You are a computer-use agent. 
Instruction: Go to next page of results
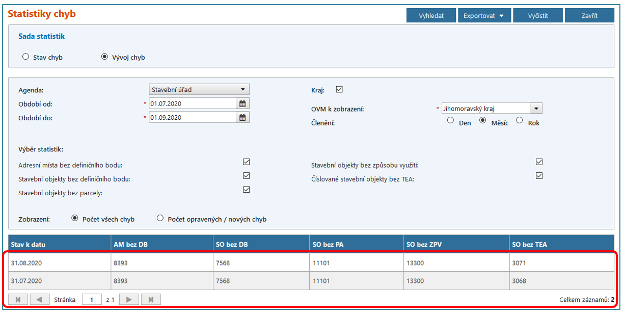coord(129,300)
